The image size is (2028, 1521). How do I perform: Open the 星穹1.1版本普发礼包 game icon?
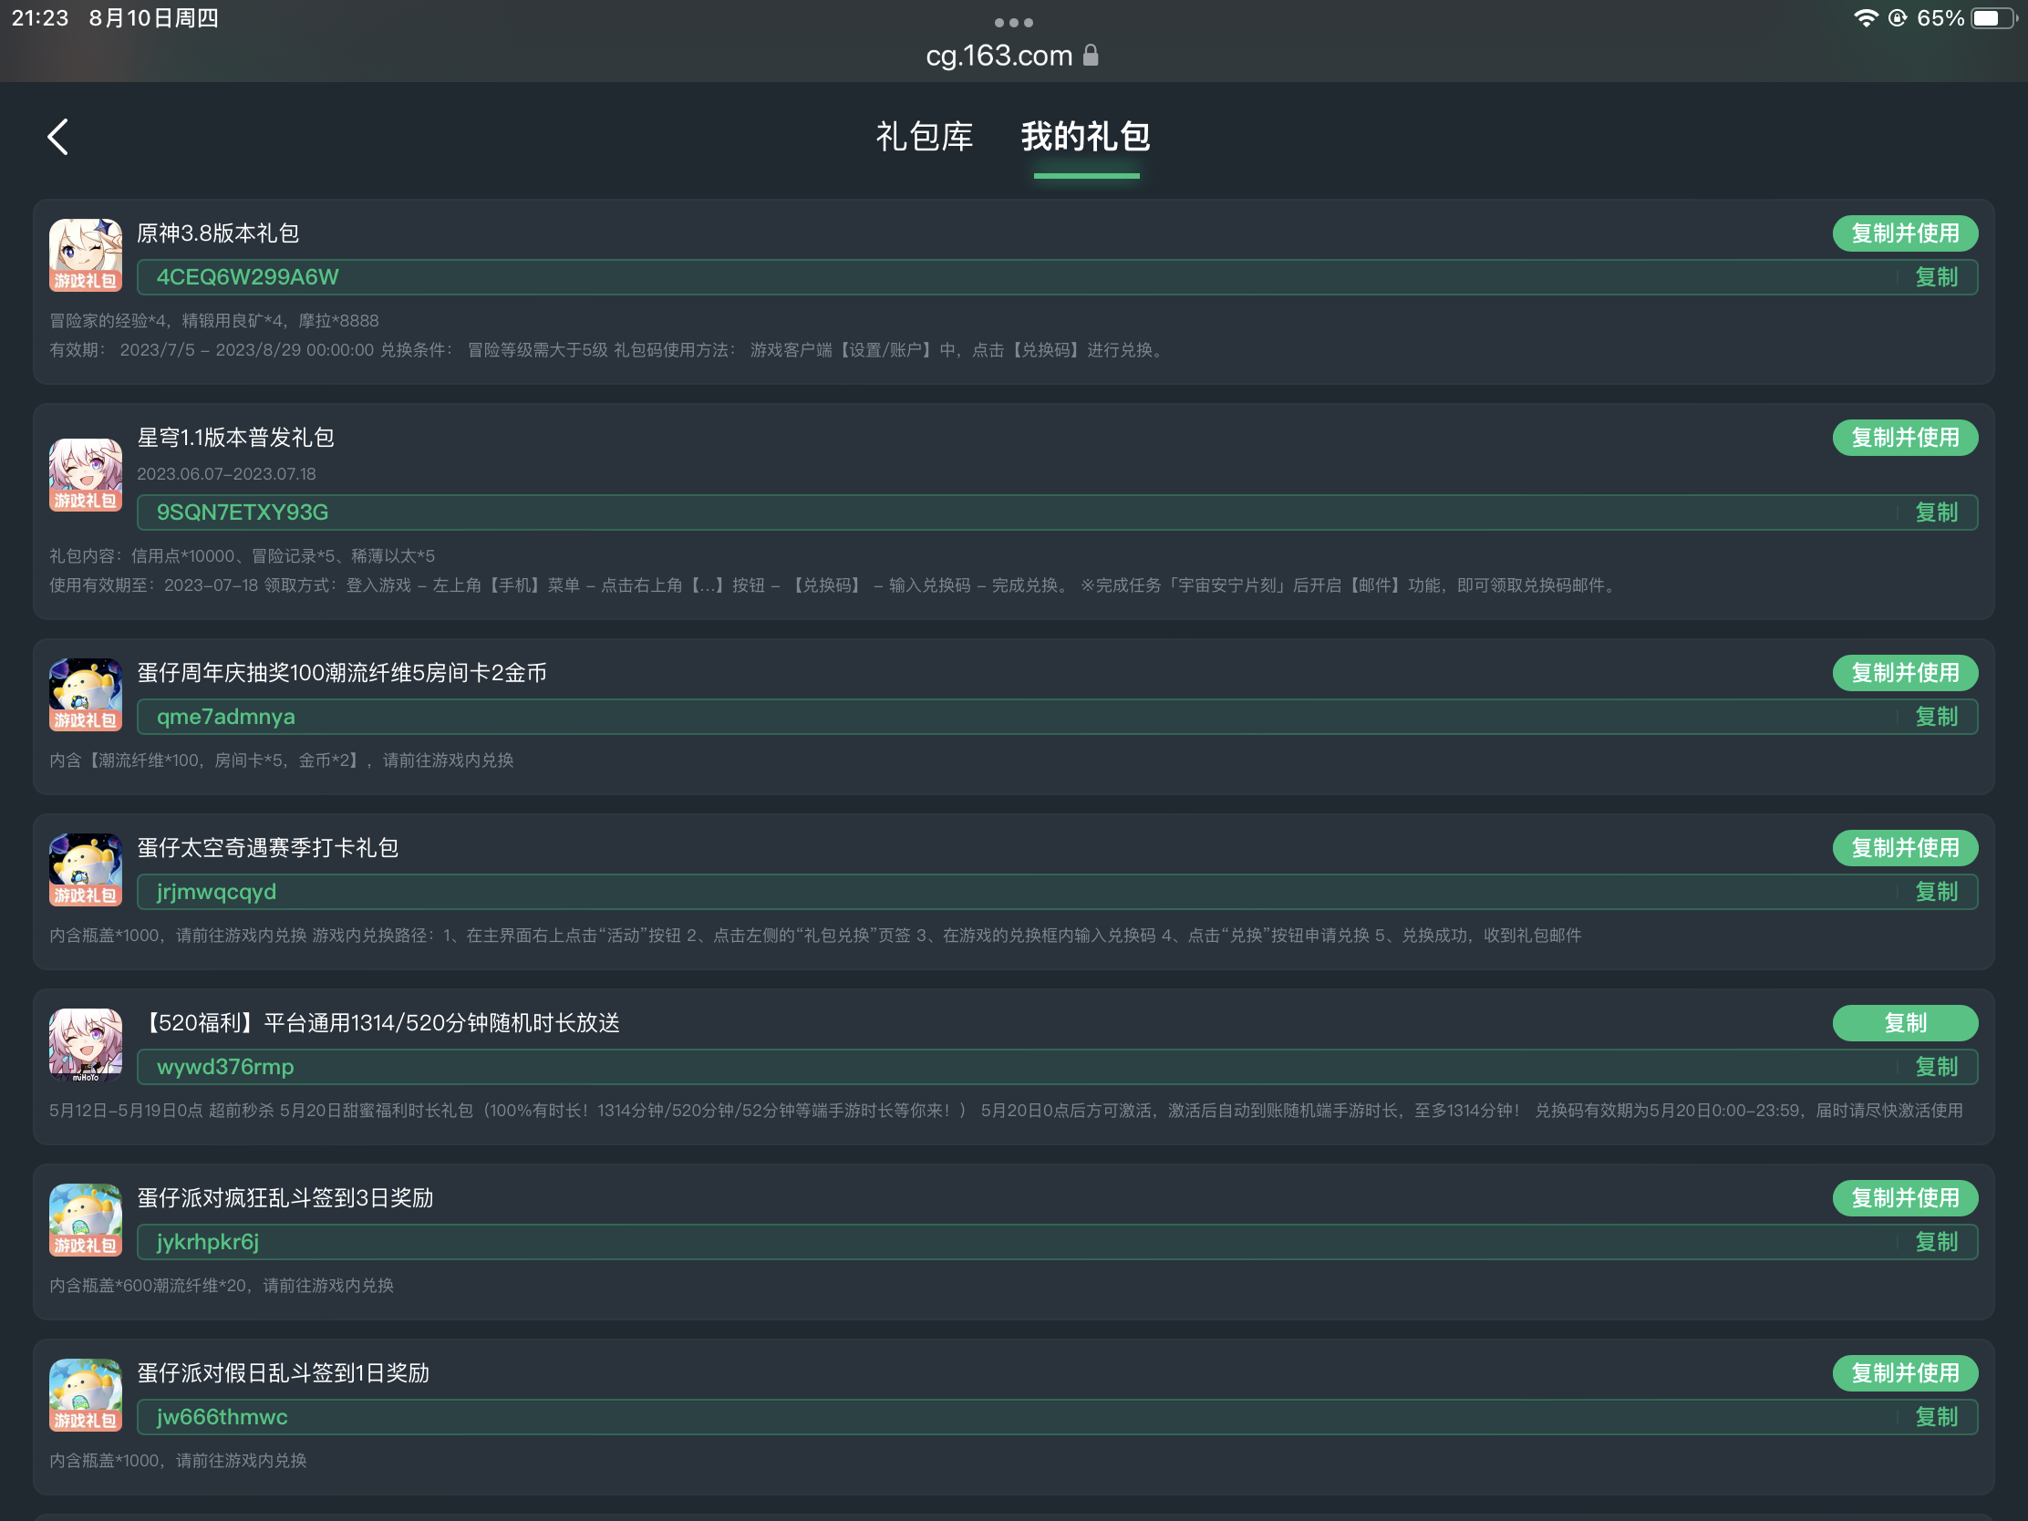click(x=86, y=475)
